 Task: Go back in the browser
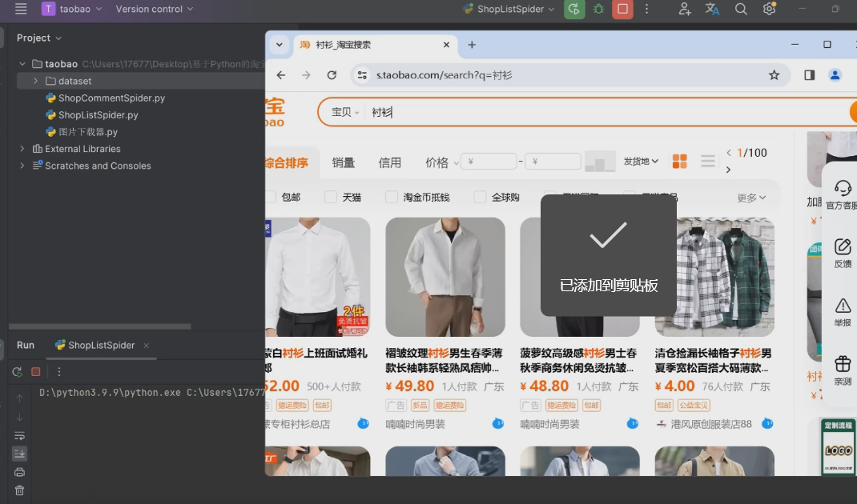pyautogui.click(x=281, y=75)
